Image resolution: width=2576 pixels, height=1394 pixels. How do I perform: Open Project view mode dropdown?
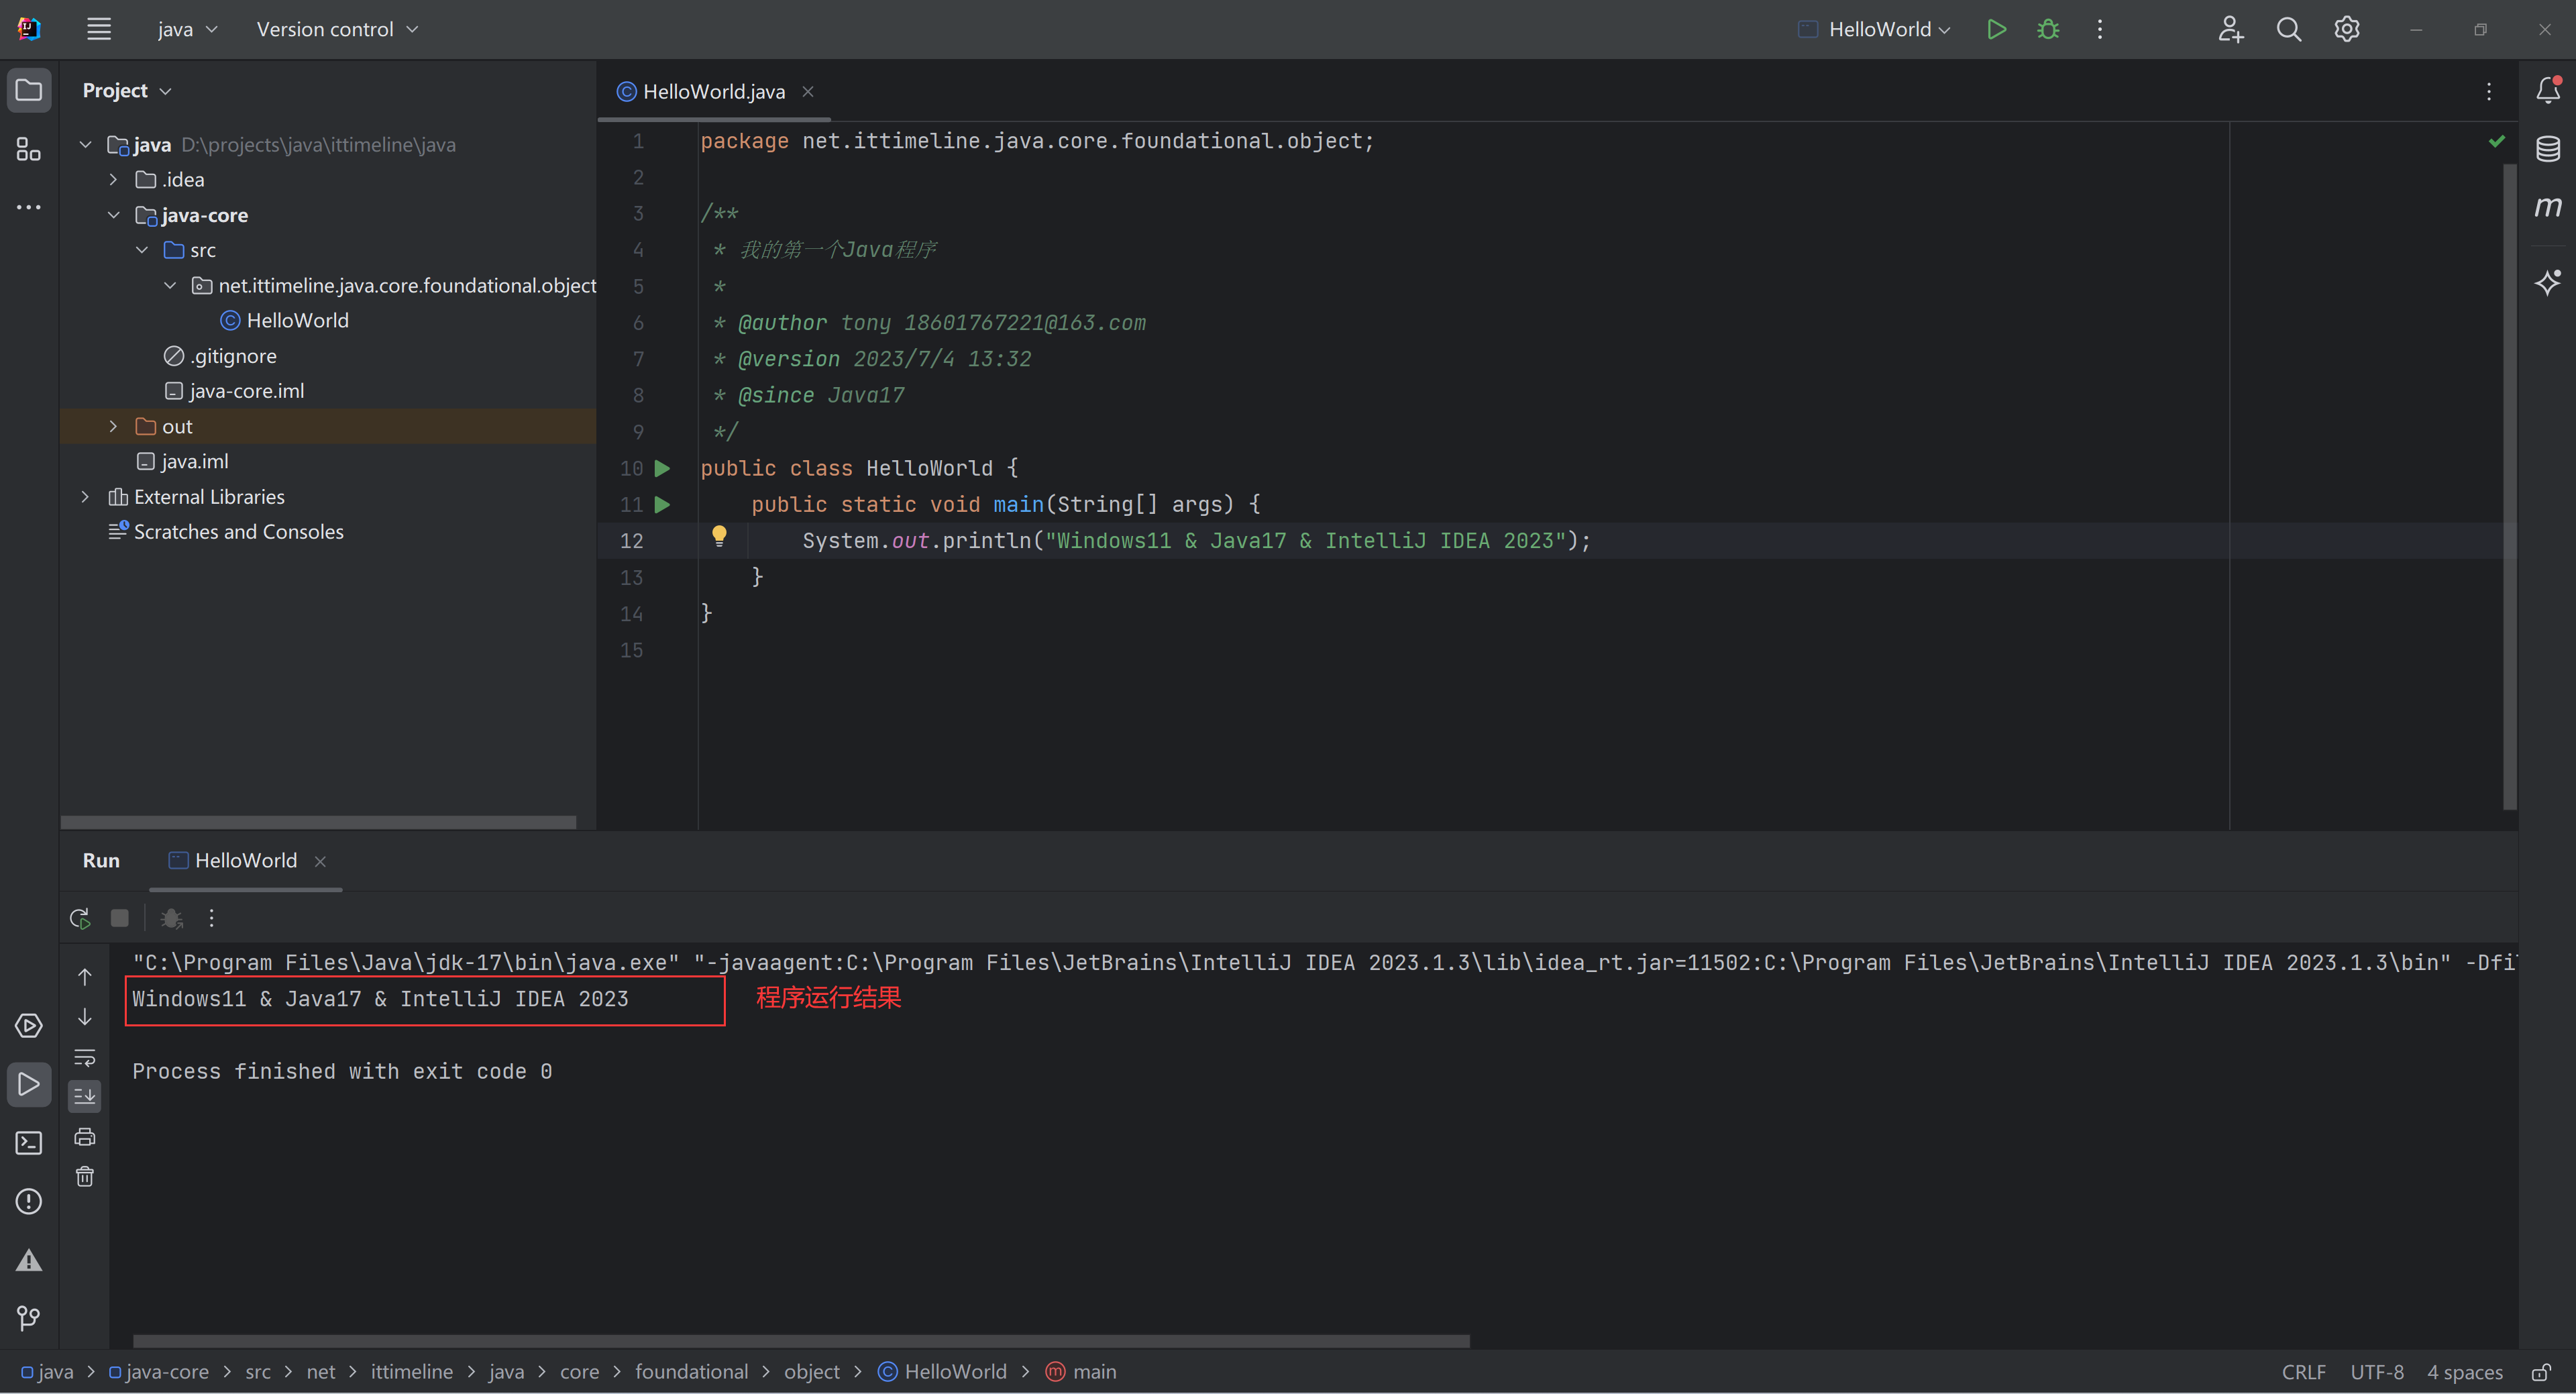click(x=127, y=90)
